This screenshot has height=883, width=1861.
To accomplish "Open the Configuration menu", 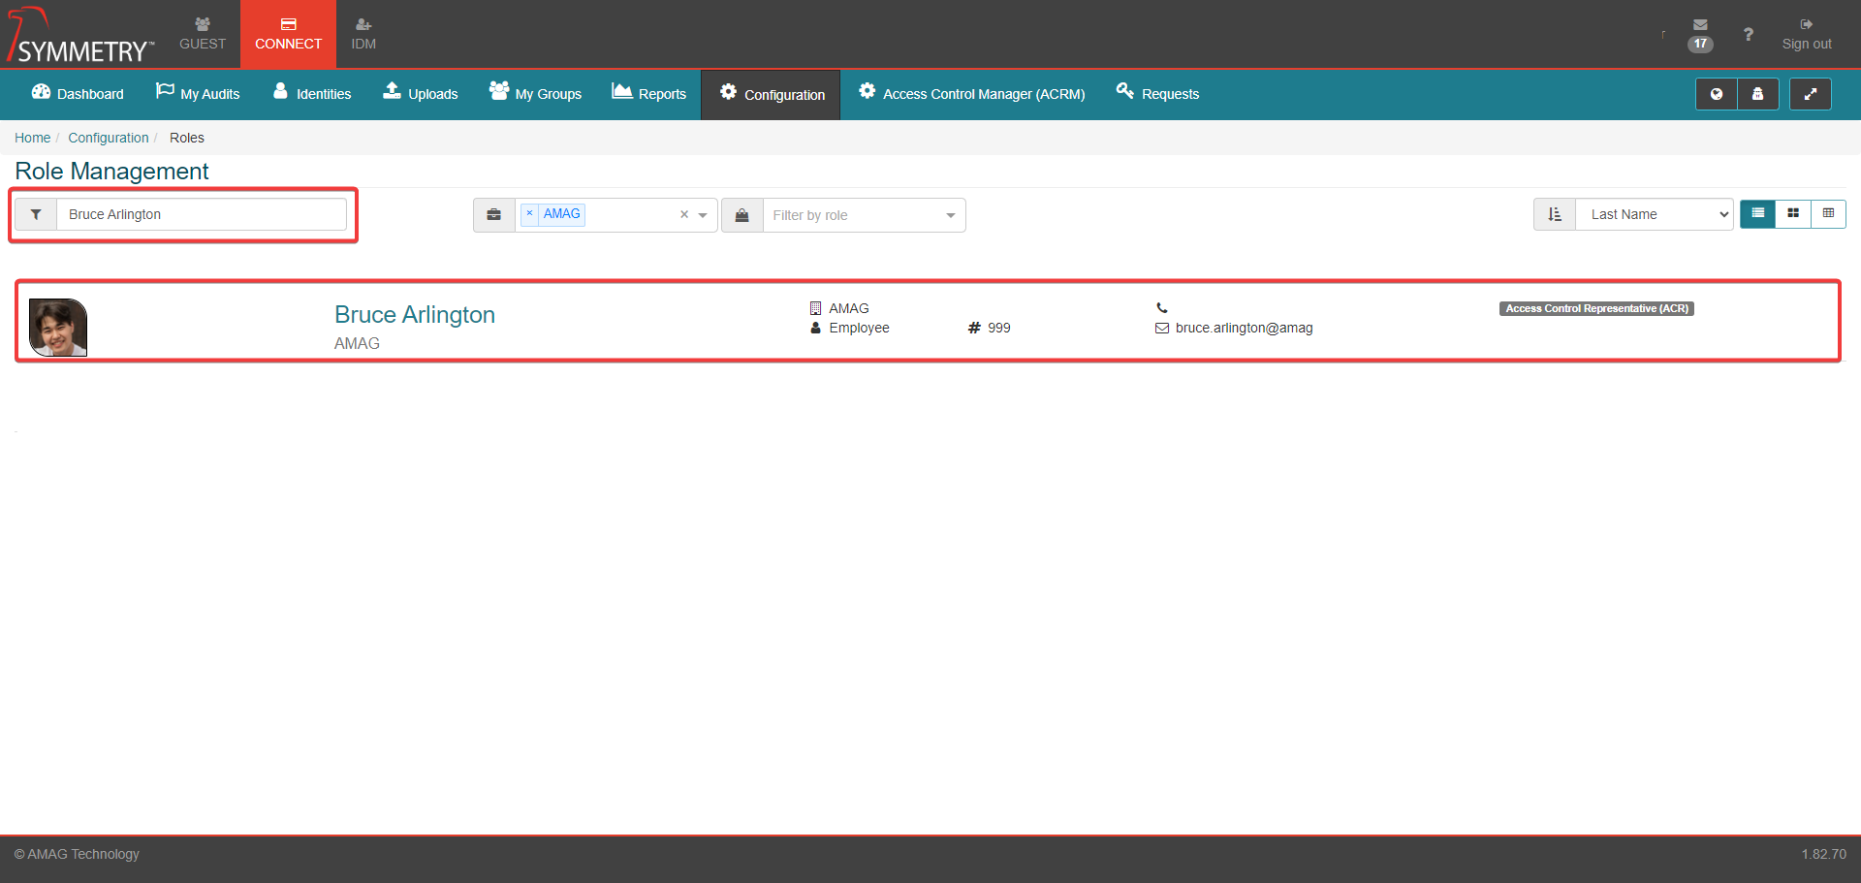I will click(771, 95).
